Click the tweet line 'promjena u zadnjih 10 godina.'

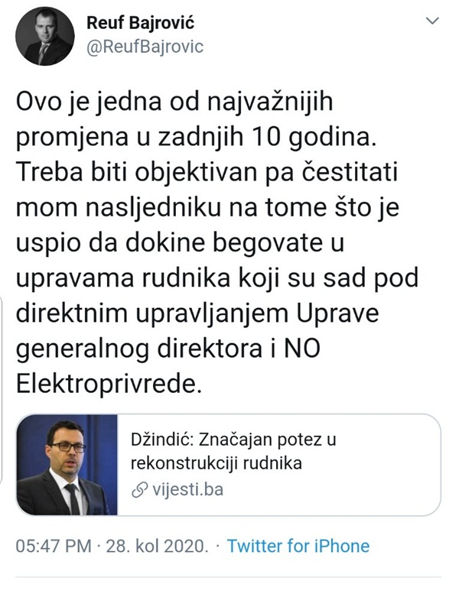[197, 138]
